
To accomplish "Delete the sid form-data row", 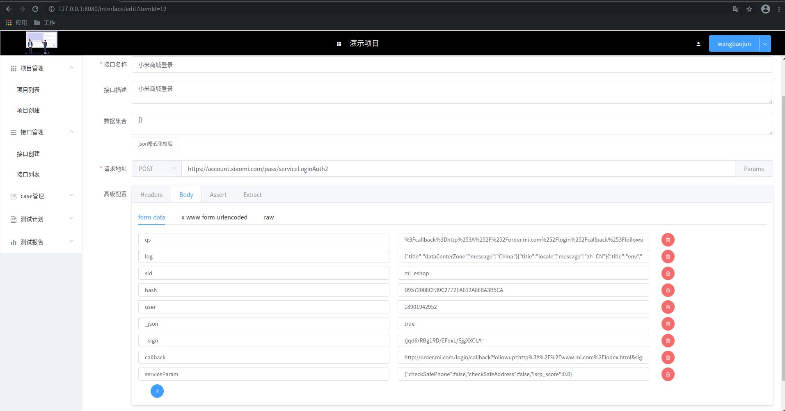I will (668, 273).
